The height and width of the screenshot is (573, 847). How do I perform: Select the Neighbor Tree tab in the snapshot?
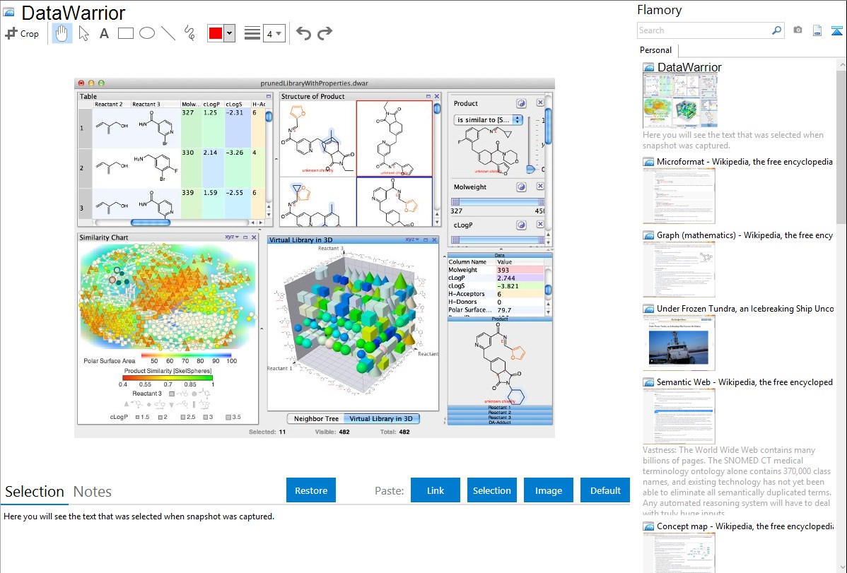pos(316,418)
